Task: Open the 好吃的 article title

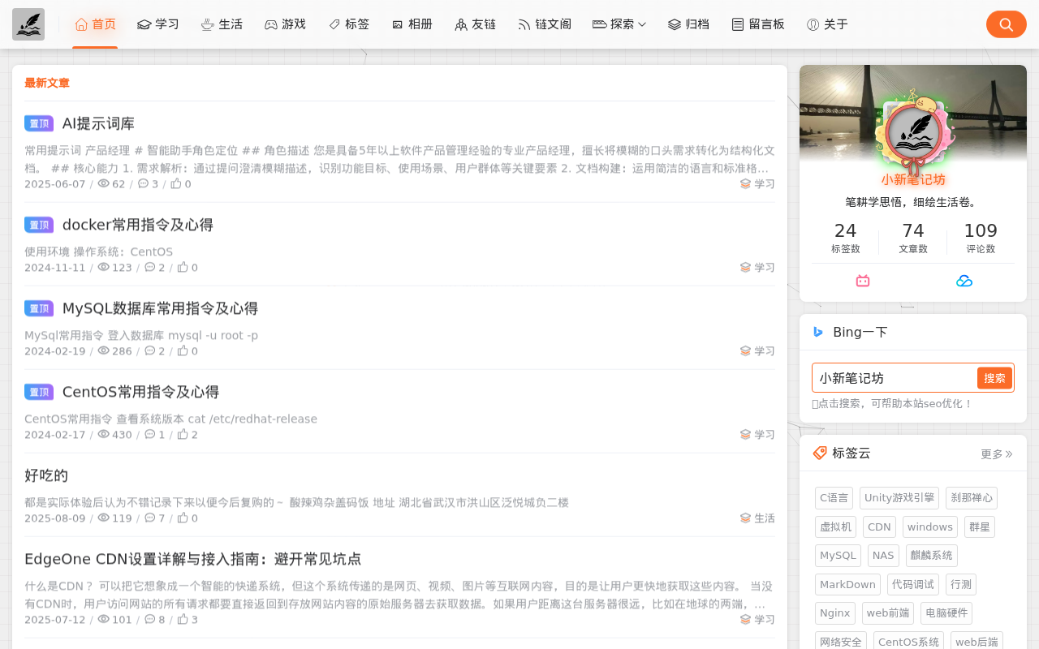Action: pos(46,475)
